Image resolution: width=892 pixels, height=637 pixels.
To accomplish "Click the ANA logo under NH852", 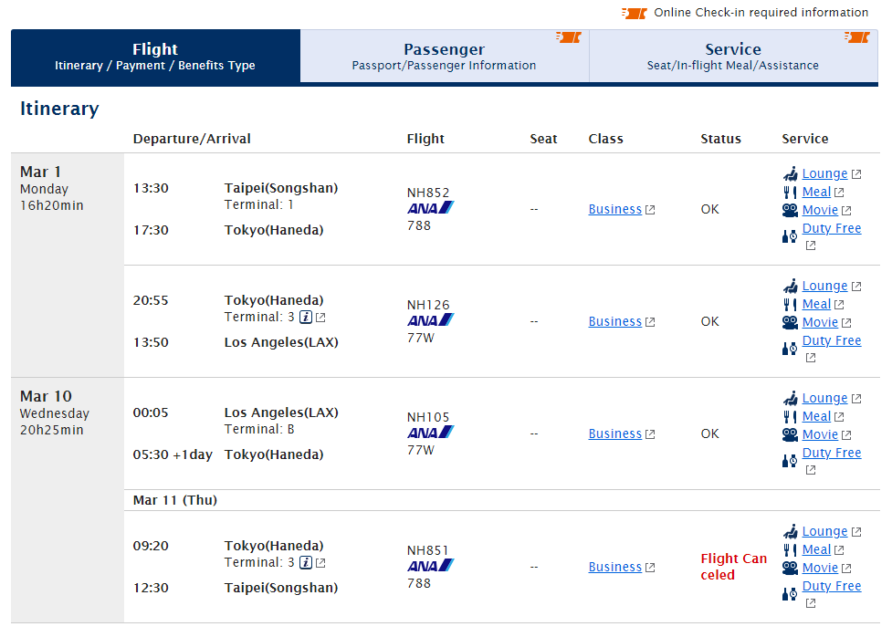I will (431, 208).
